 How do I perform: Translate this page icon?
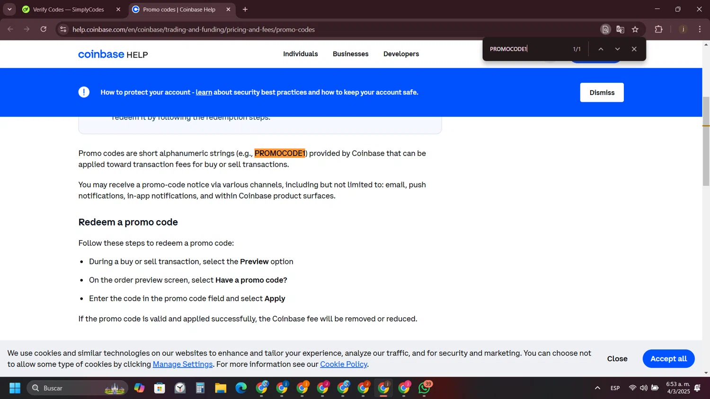(620, 29)
